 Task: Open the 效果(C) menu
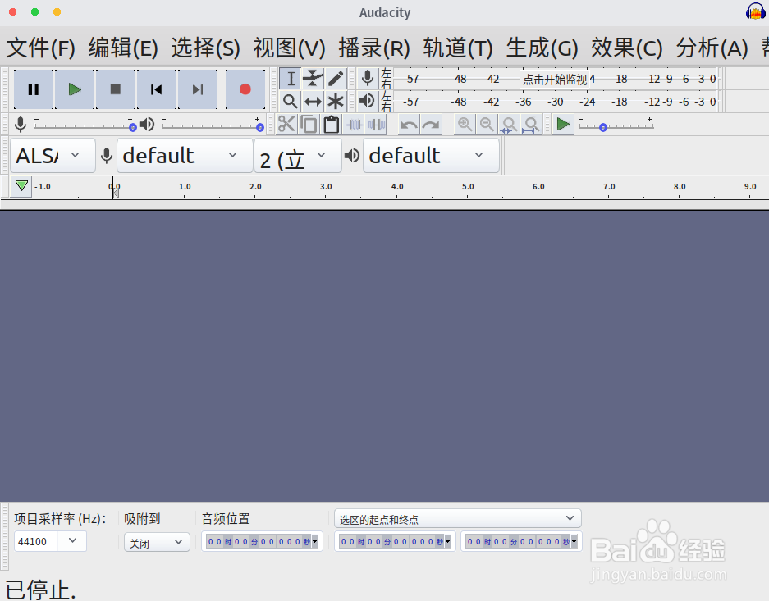click(627, 48)
